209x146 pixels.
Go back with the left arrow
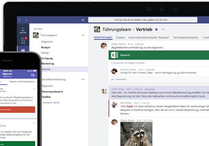[20, 20]
